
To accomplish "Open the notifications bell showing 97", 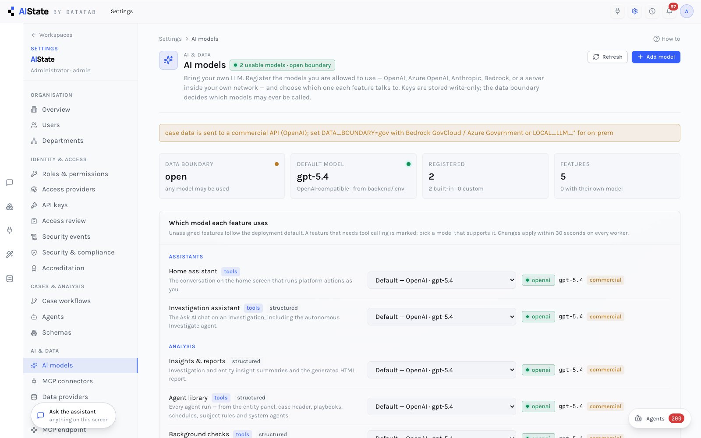I will [x=669, y=11].
